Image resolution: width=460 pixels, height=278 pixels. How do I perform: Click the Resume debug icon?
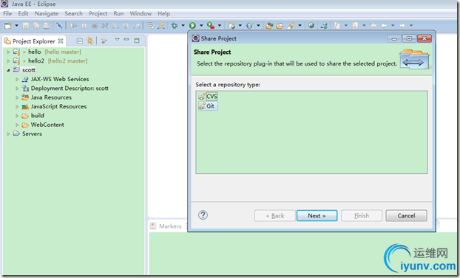tap(74, 26)
